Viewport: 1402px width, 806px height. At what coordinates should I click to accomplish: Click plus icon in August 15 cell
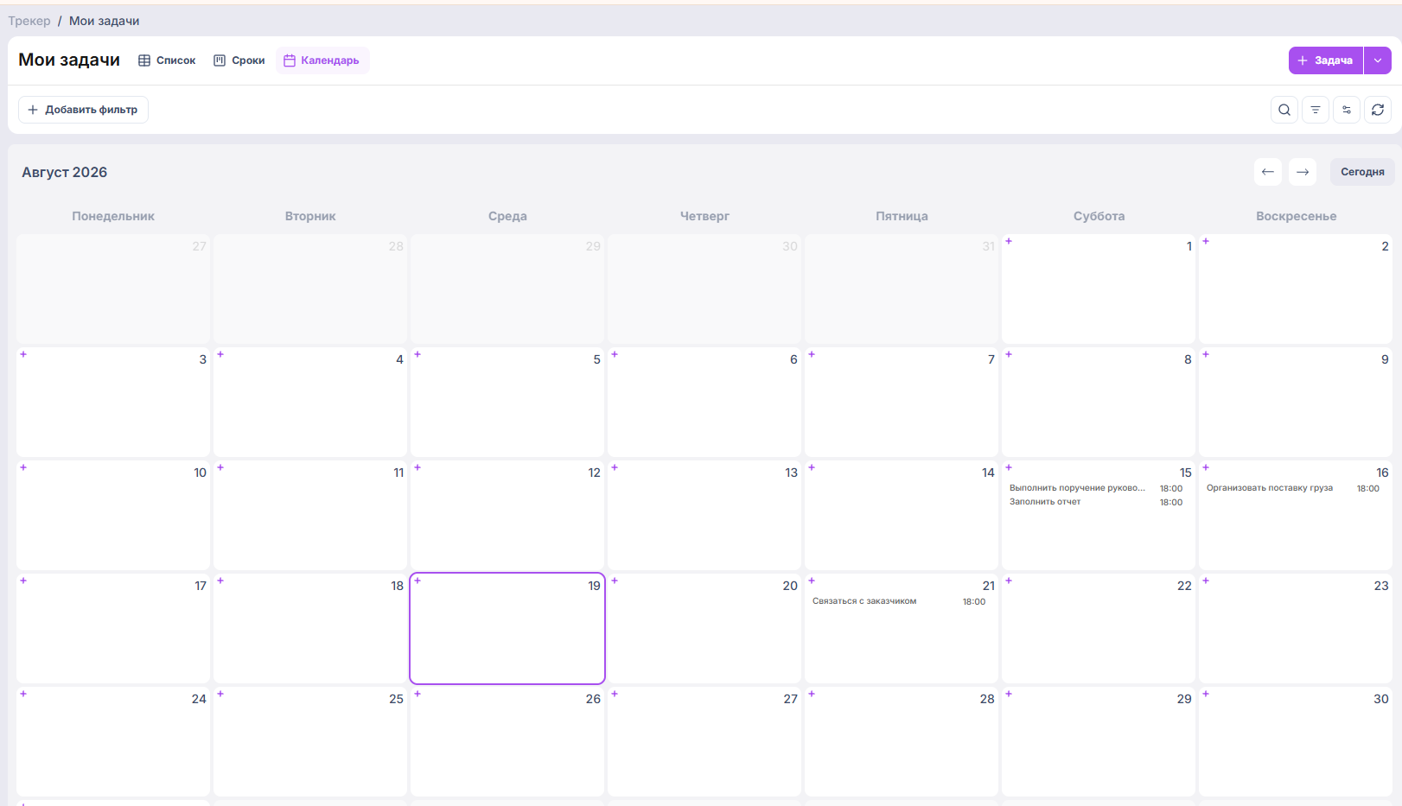1009,467
